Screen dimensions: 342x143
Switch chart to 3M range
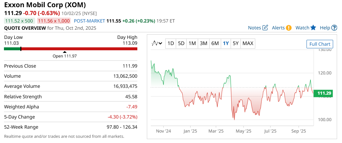click(203, 43)
